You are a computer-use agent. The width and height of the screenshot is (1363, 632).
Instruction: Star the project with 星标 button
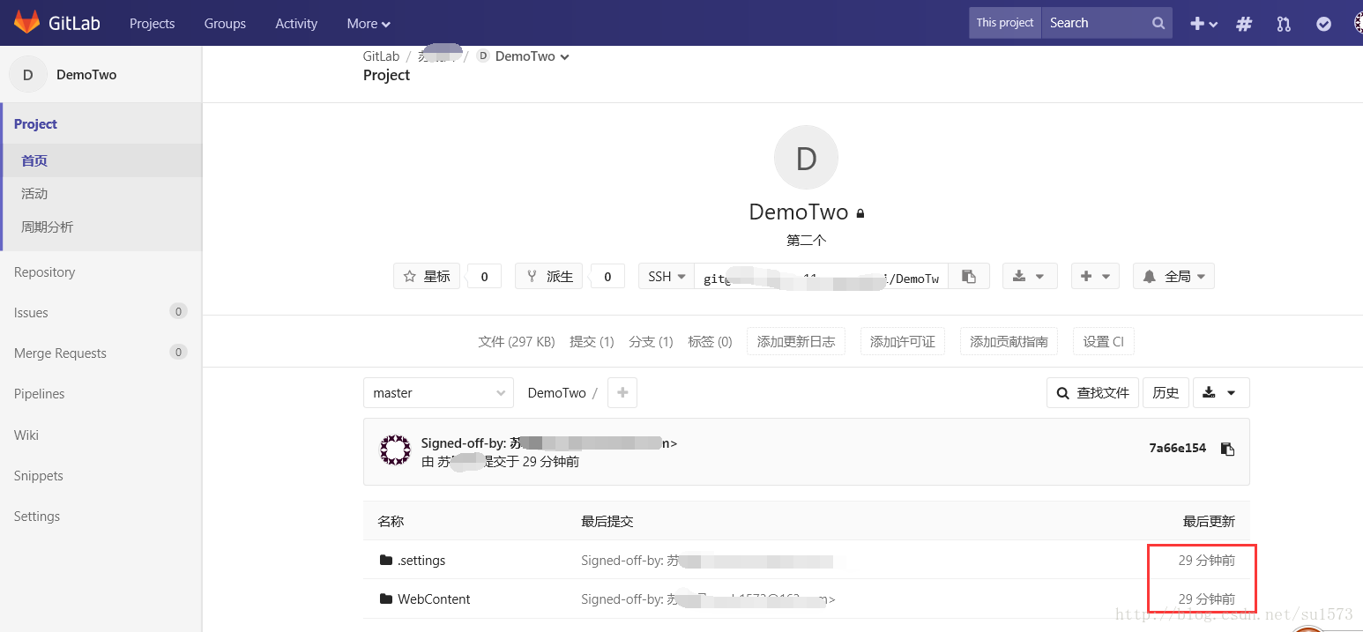(x=427, y=276)
